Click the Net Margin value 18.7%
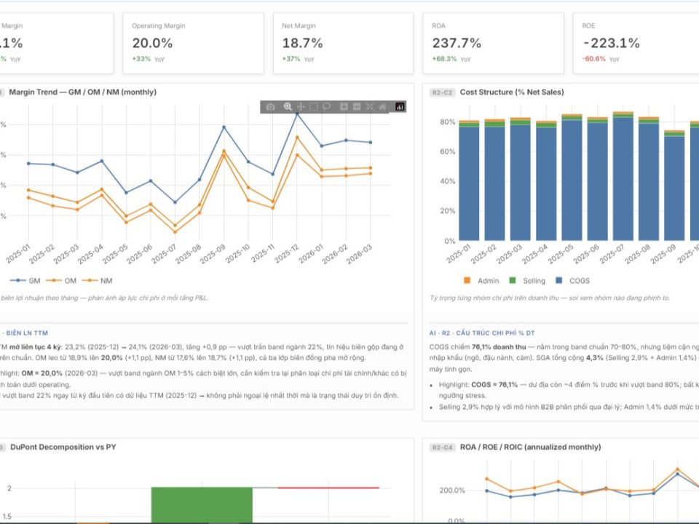The width and height of the screenshot is (699, 524). [x=302, y=43]
